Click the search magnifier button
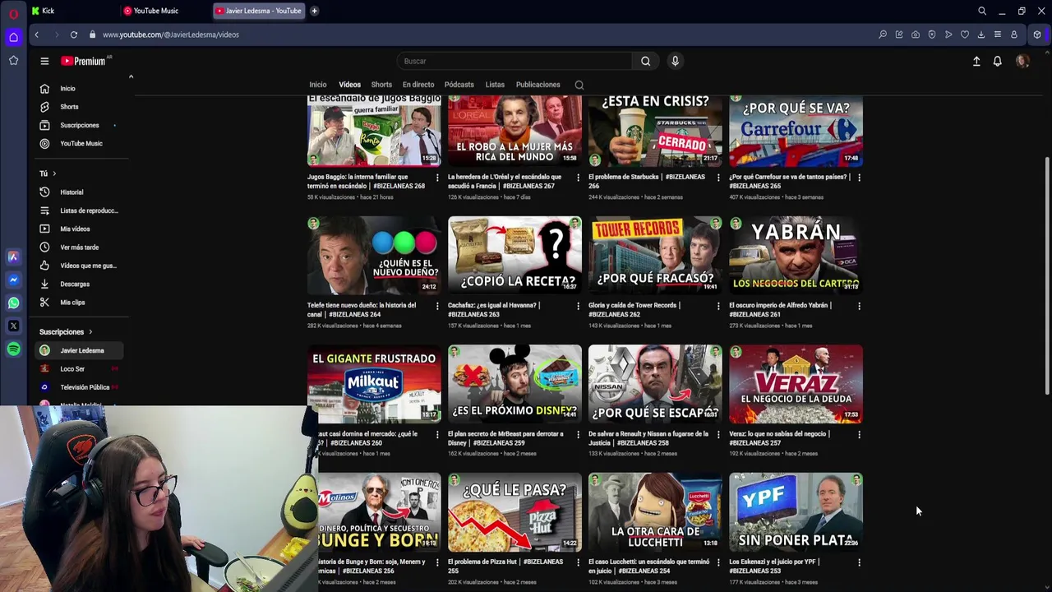 click(645, 61)
